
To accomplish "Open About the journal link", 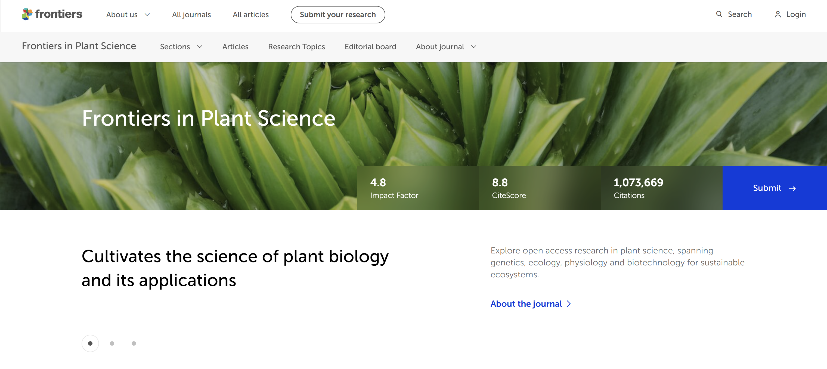I will pyautogui.click(x=531, y=303).
